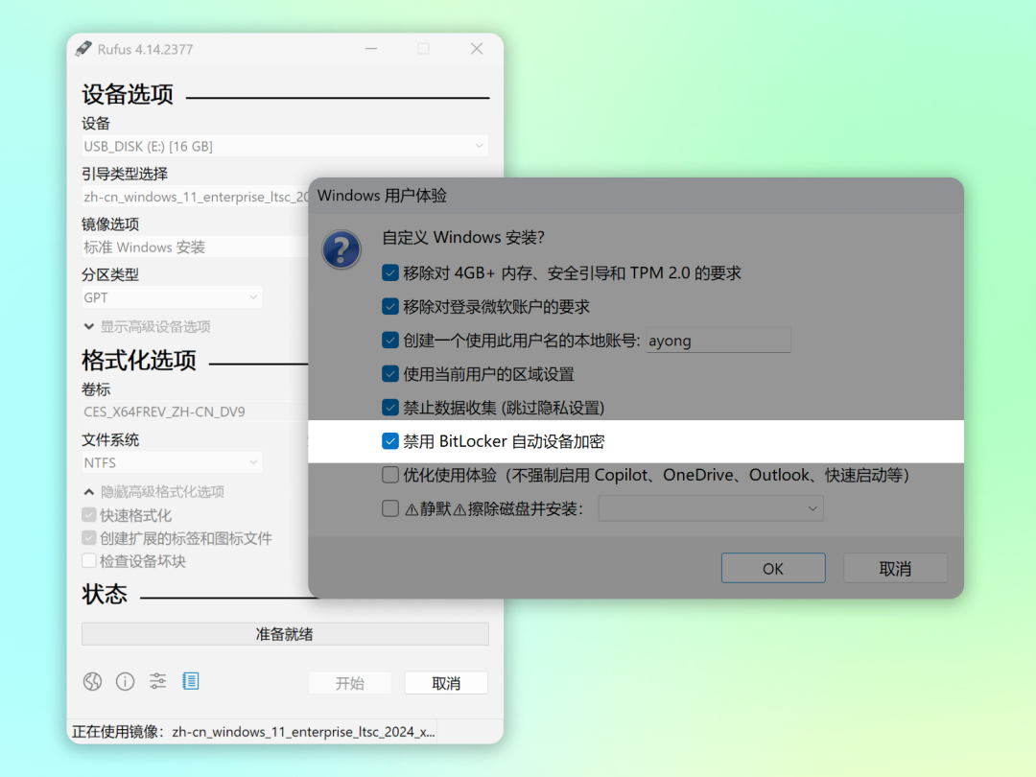
Task: Open the Rufus about info icon
Action: click(125, 681)
